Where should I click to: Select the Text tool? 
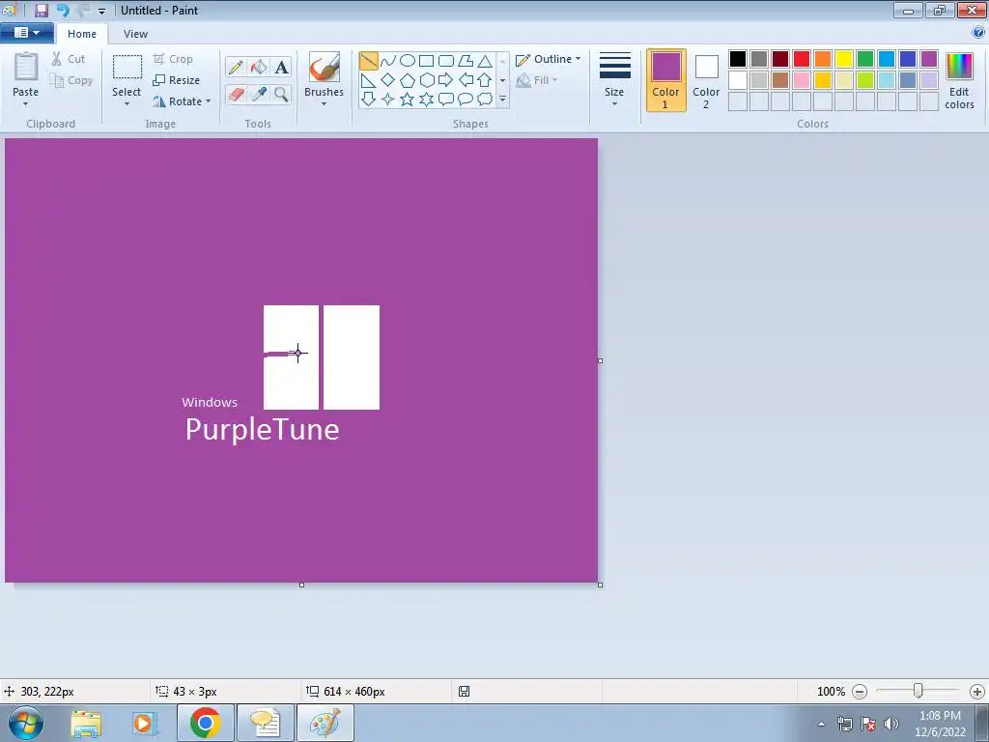281,67
